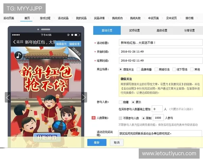Select the 品牌传播 scenario option
The image size is (203, 162).
pyautogui.click(x=138, y=70)
